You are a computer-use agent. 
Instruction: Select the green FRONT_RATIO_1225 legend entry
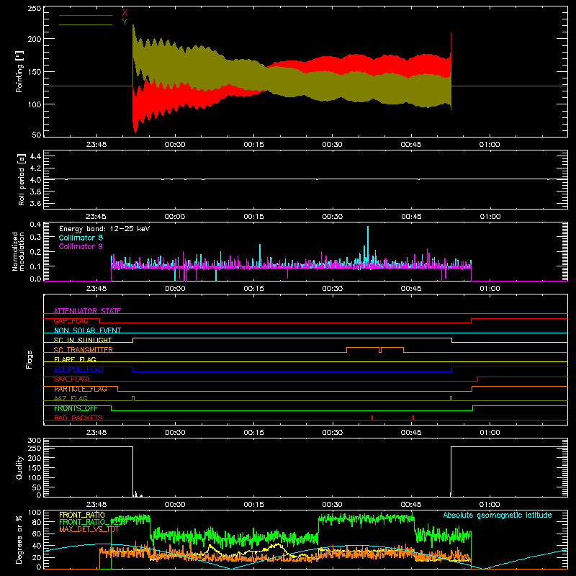click(x=93, y=522)
